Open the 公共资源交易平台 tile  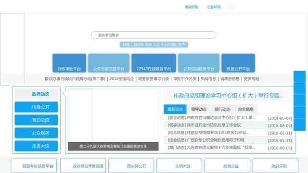[109, 63]
